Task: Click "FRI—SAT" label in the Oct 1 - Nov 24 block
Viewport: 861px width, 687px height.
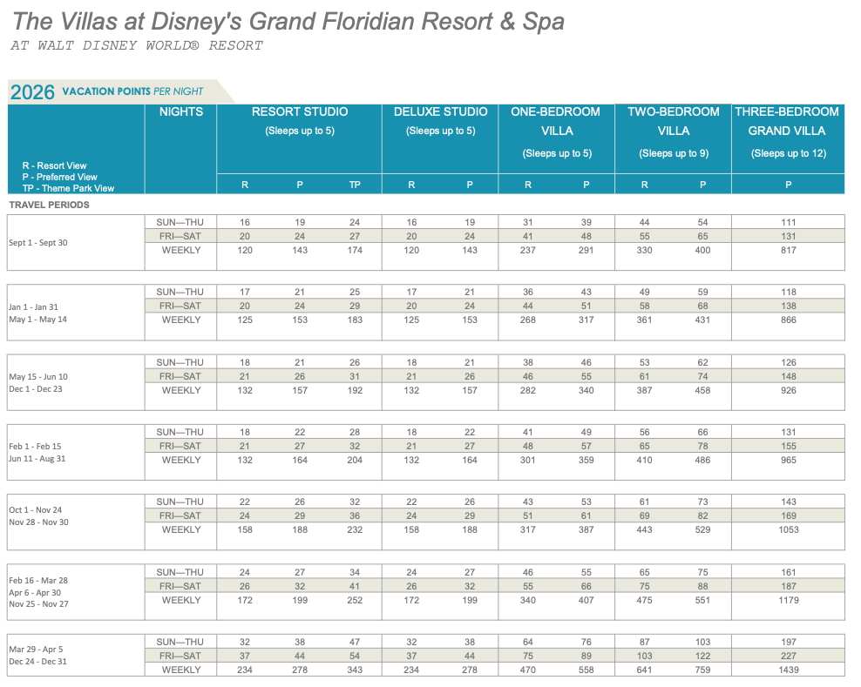Action: click(180, 515)
